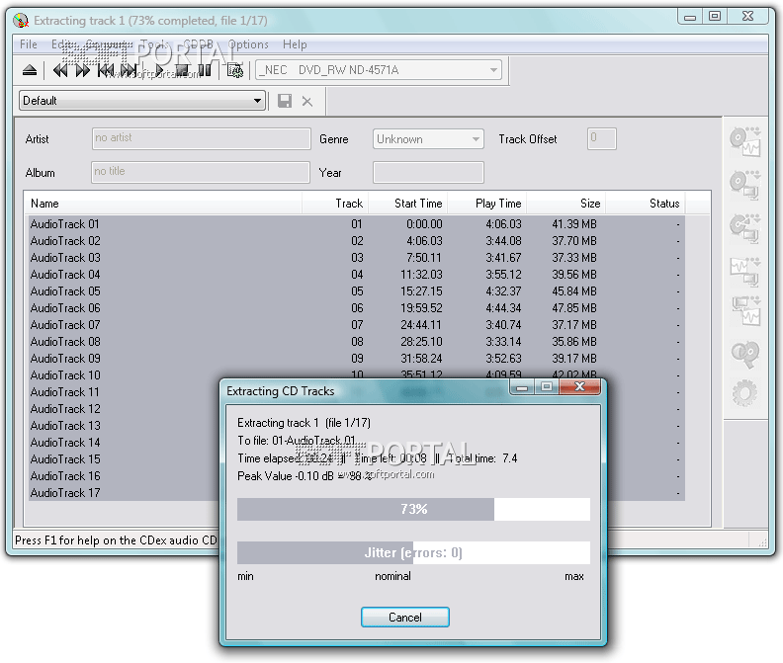The height and width of the screenshot is (663, 783).
Task: Click the extract CD tracks to WAV sidebar icon
Action: 745,141
